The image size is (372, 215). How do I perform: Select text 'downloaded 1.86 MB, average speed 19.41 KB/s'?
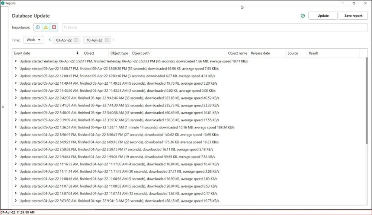[212, 61]
